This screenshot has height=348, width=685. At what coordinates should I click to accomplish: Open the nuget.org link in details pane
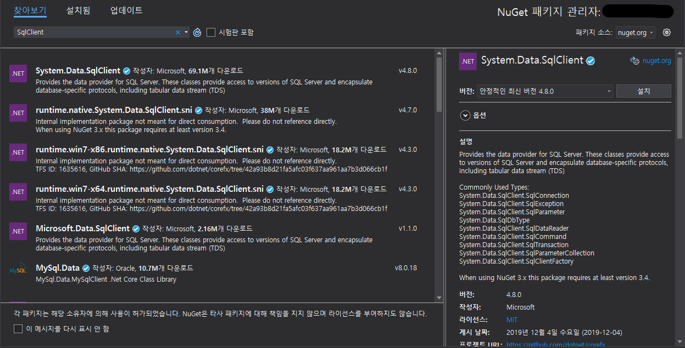pos(657,61)
